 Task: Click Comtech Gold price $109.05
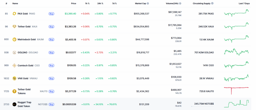(x=72, y=66)
